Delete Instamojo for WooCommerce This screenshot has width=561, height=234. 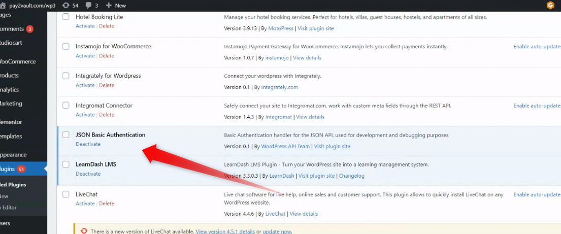(x=107, y=56)
